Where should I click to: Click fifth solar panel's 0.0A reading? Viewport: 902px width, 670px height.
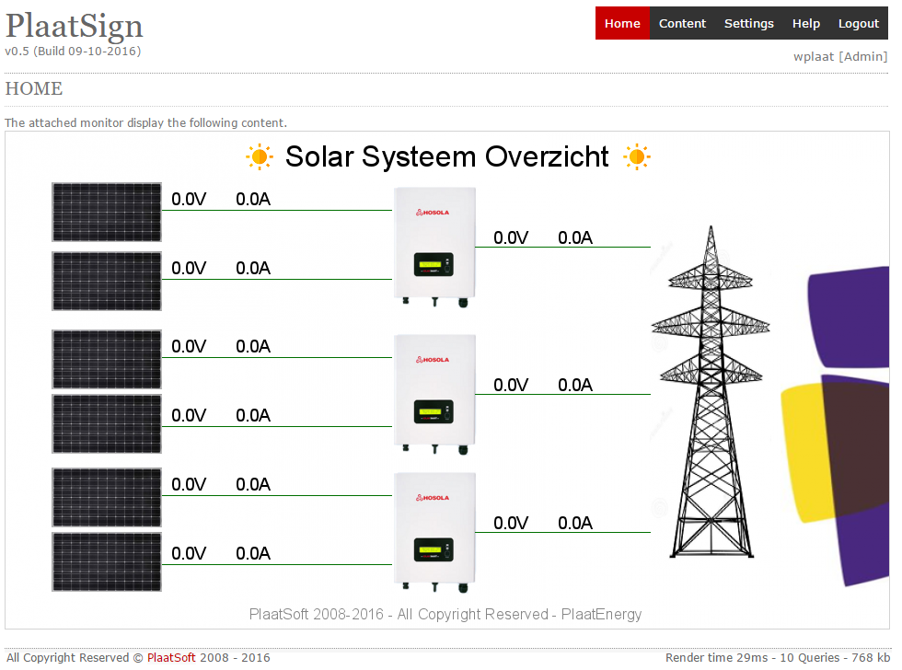click(253, 484)
